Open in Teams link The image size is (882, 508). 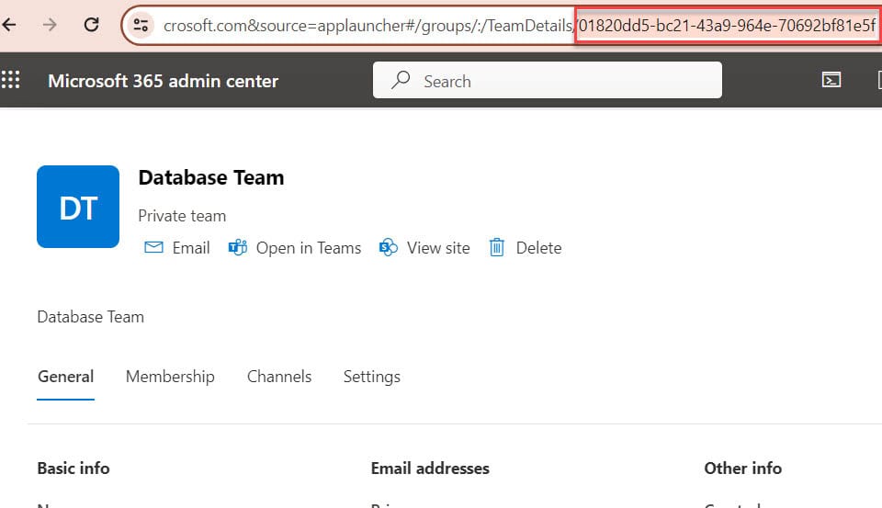(x=309, y=248)
